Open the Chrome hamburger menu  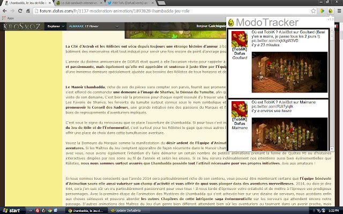click(x=339, y=11)
